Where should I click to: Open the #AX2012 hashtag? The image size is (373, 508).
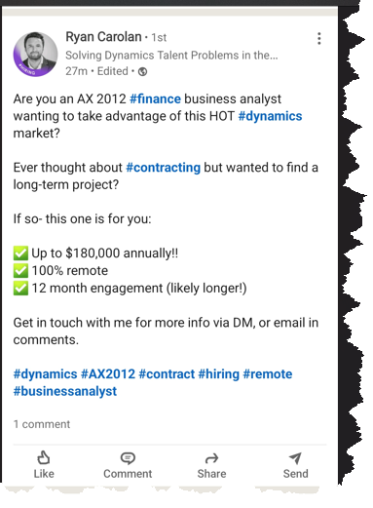(x=108, y=374)
